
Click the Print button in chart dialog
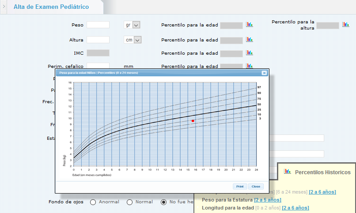pos(240,186)
